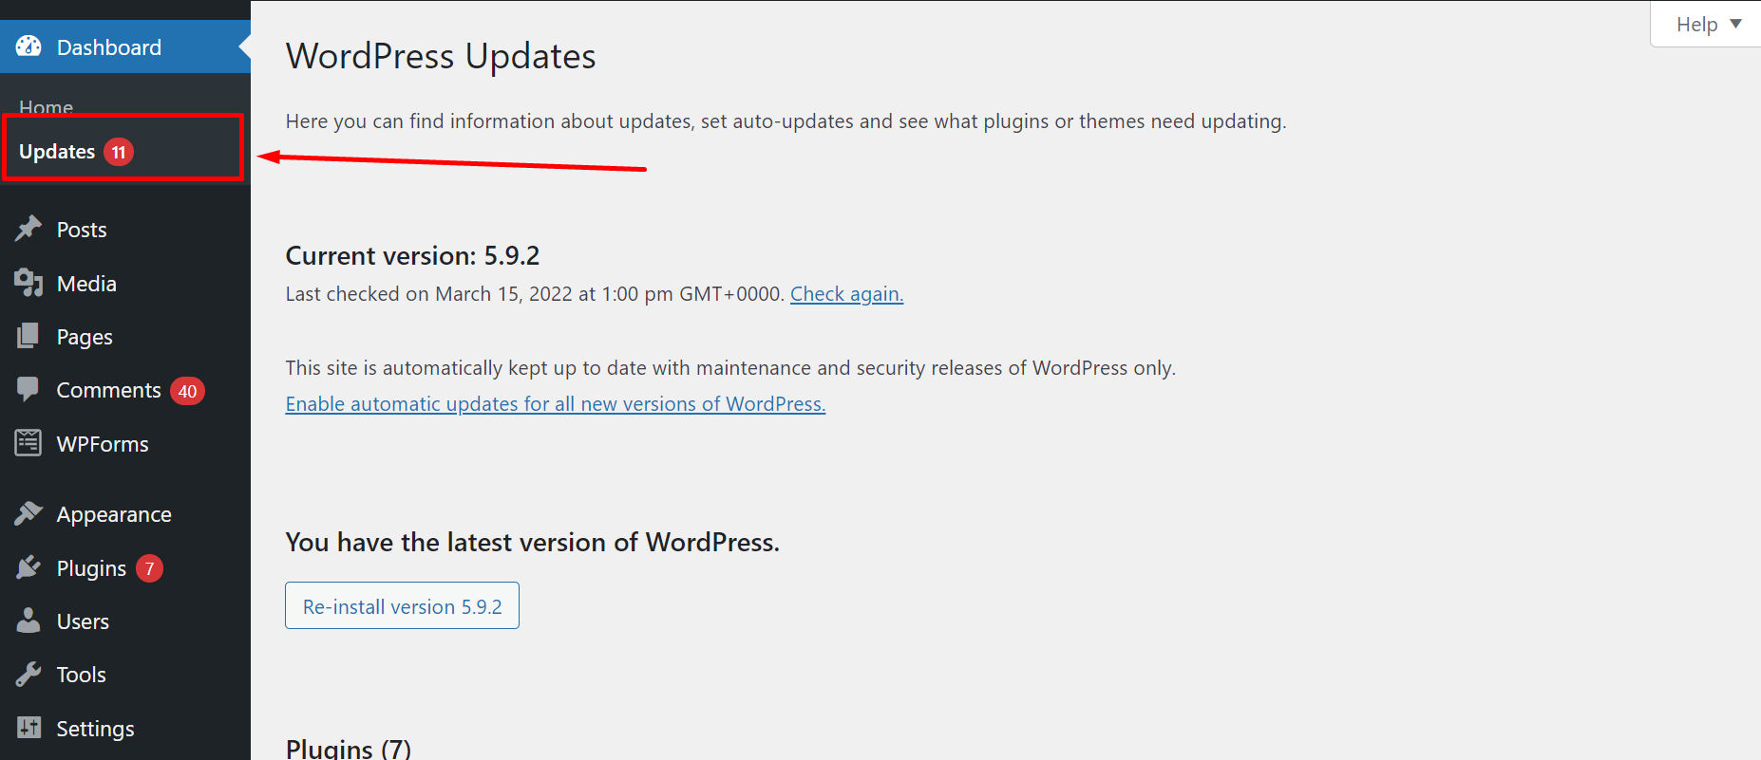Open the Dashboard menu

[x=125, y=46]
